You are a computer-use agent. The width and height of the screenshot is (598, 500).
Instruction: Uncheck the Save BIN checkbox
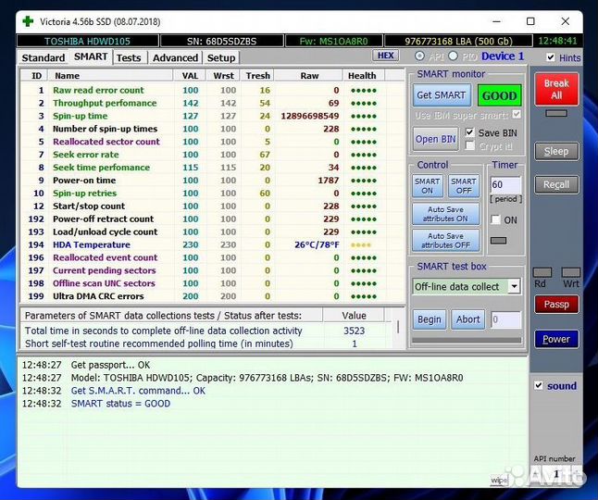[x=470, y=132]
